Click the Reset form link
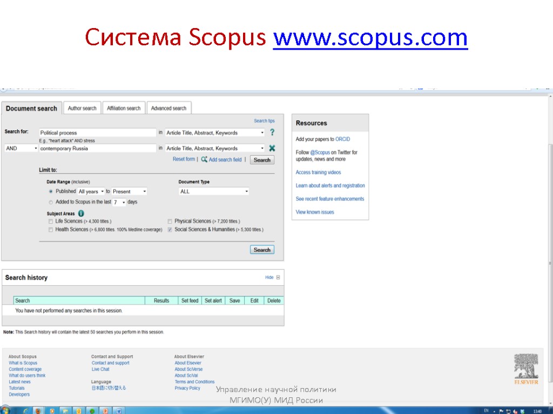Screen dimensions: 553x414 pos(184,159)
